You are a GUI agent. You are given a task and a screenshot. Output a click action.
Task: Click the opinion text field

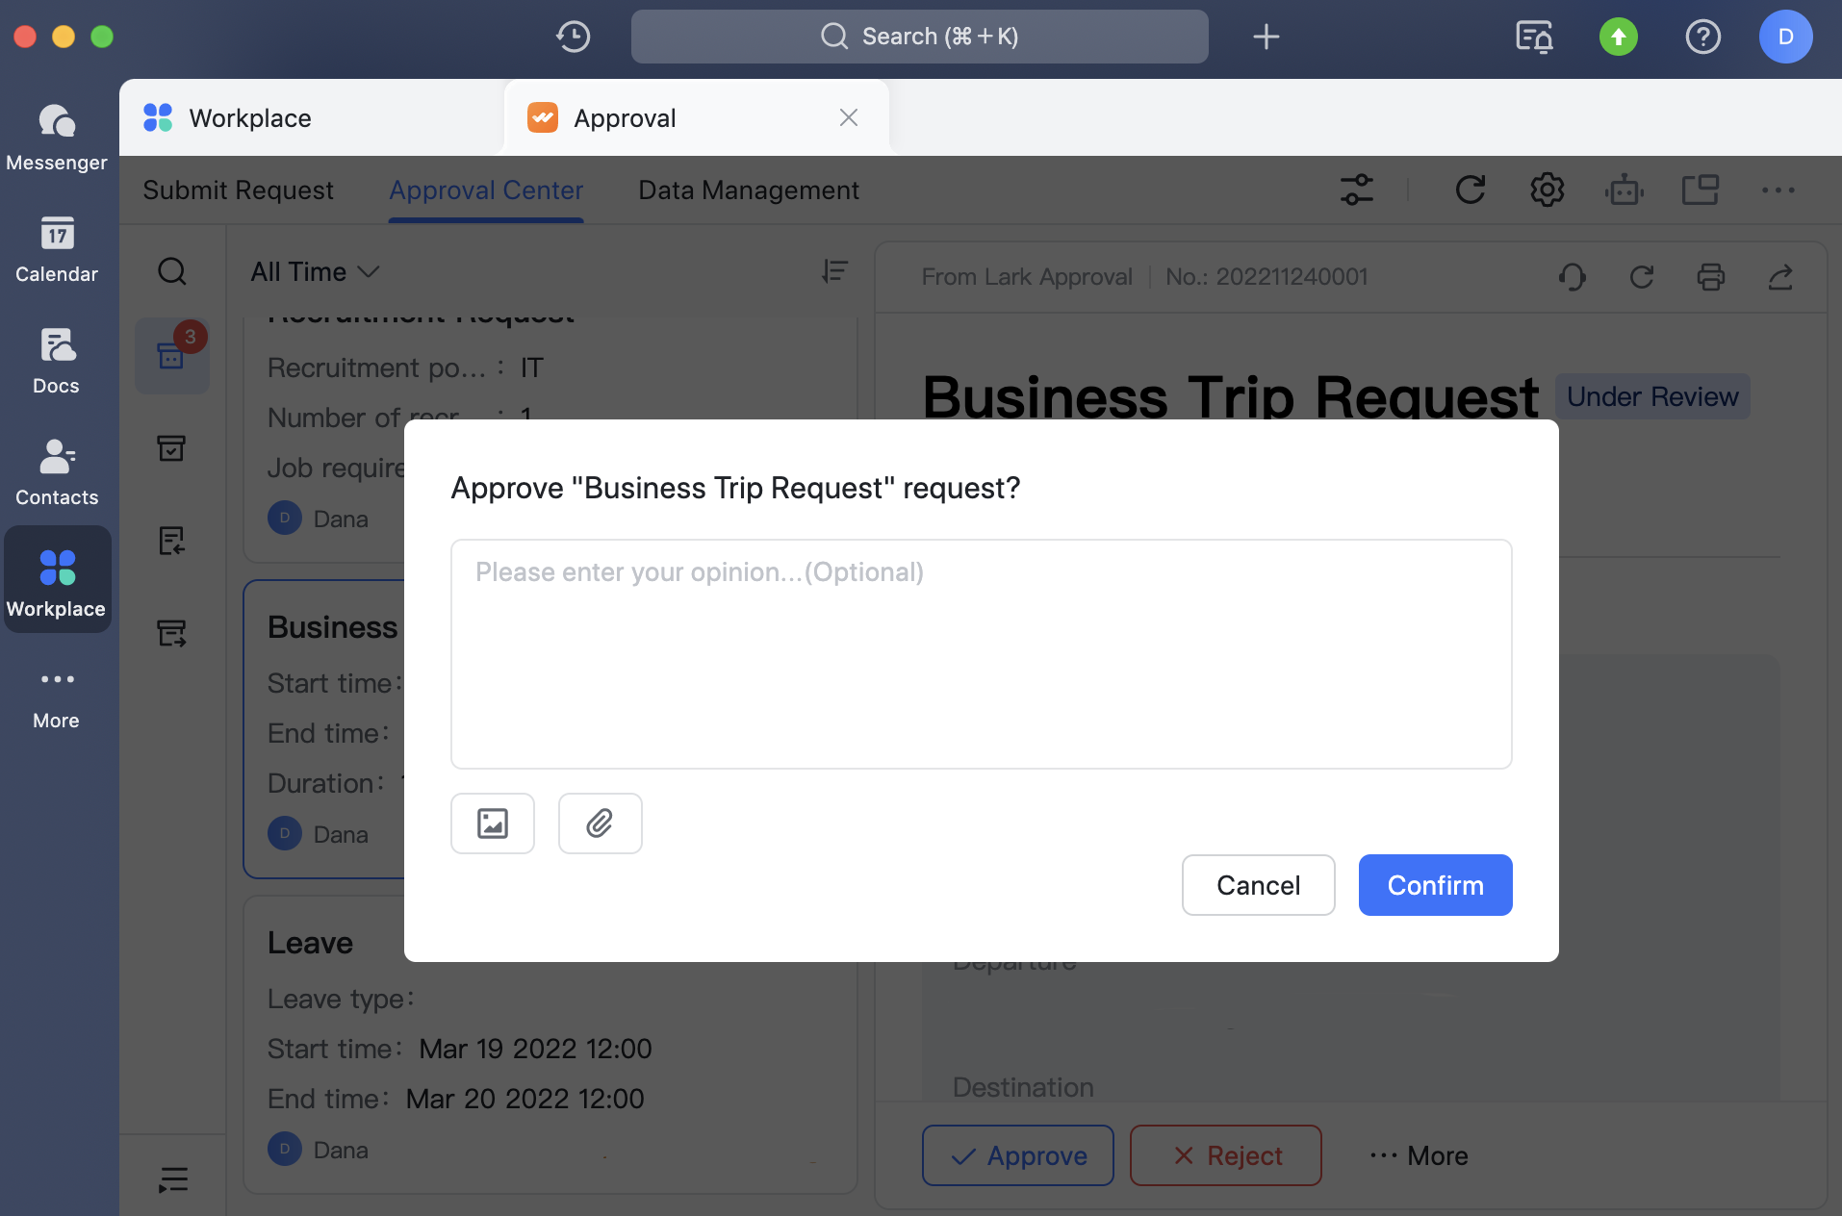(981, 654)
